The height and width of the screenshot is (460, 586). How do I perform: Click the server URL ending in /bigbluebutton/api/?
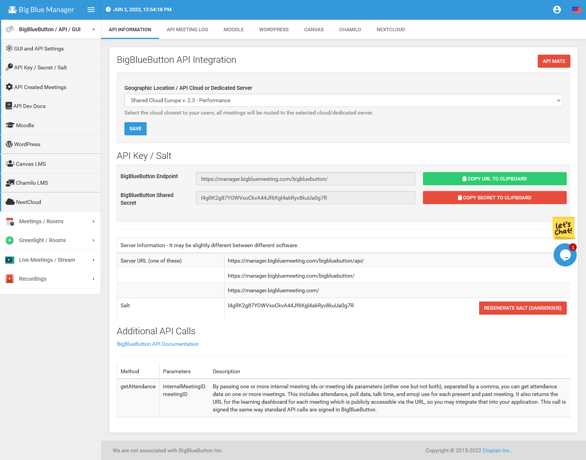[x=296, y=261]
